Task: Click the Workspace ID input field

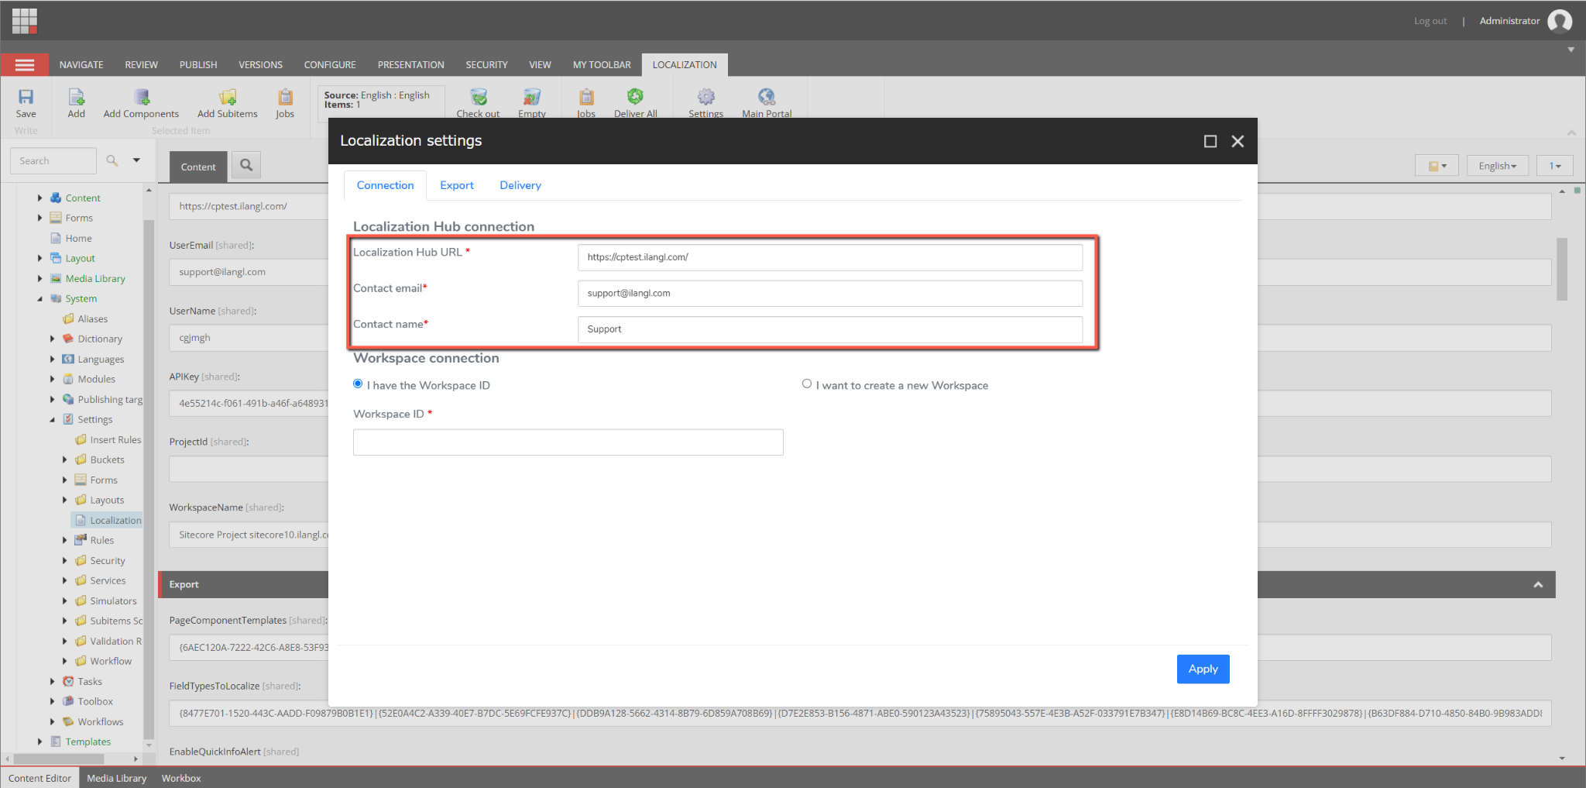Action: [x=568, y=442]
